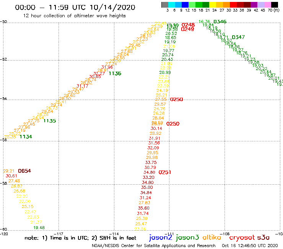Select the dark blue legend swatch
Viewport: 283px width, 249px height.
(185, 5)
